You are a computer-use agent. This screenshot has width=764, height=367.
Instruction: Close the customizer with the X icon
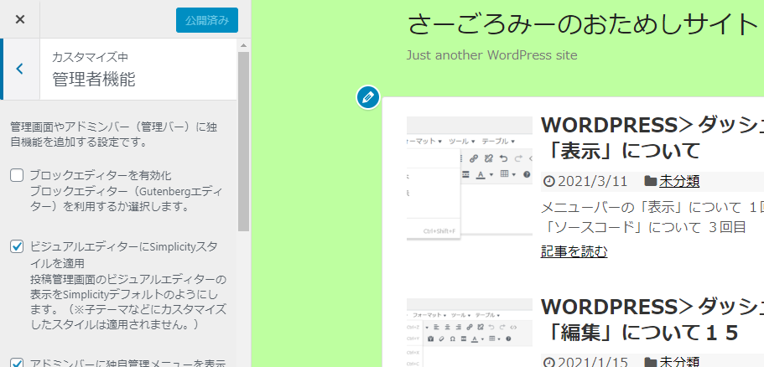coord(20,19)
